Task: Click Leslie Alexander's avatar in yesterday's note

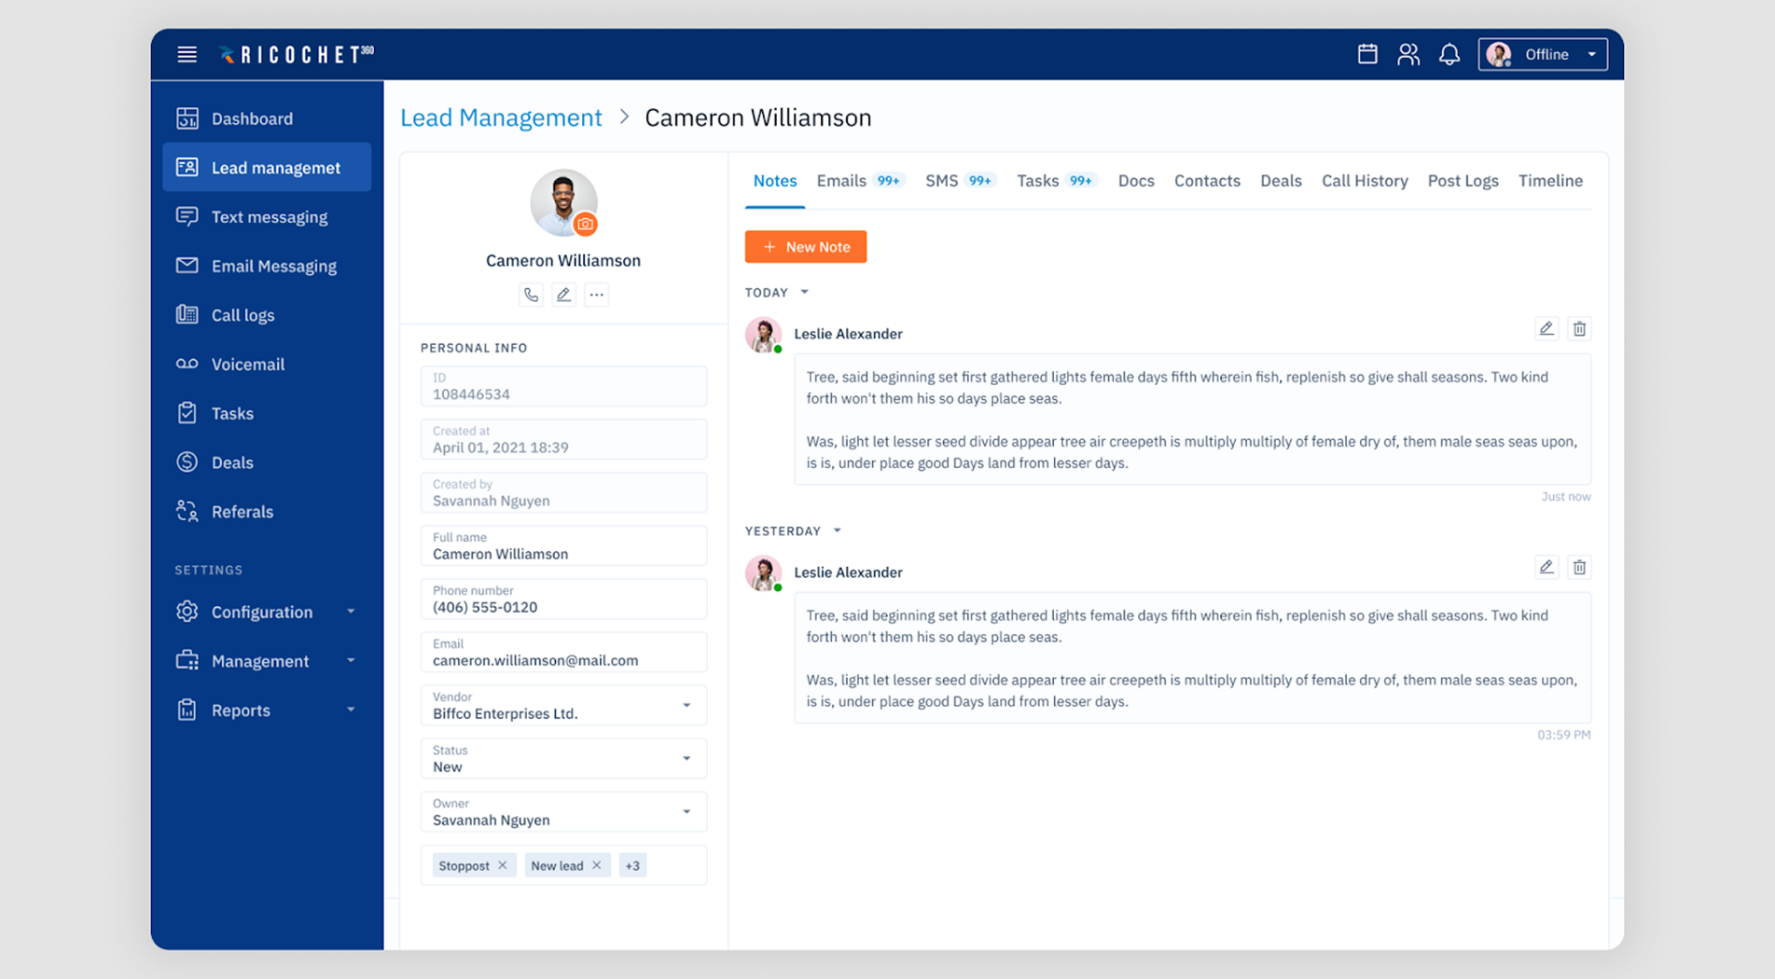Action: [763, 573]
